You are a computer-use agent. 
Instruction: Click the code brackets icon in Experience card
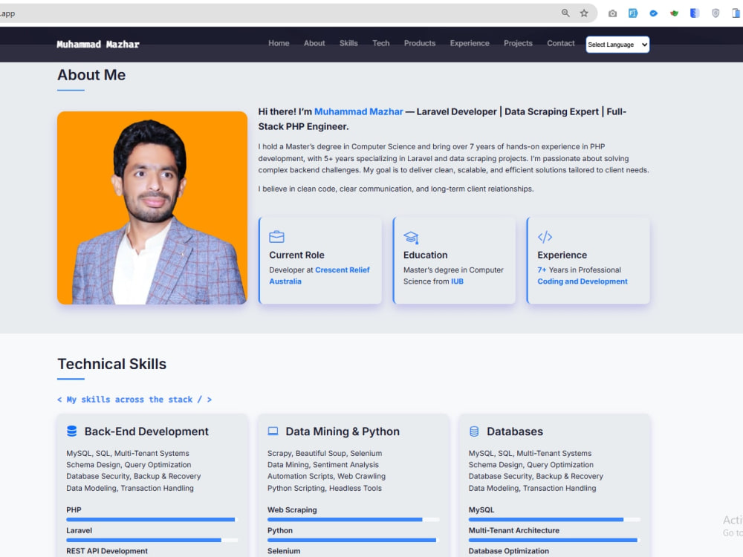click(545, 236)
